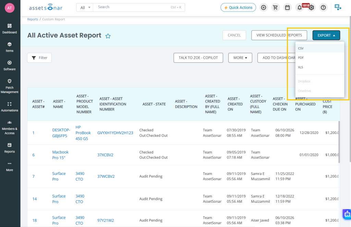Screen dimensions: 351x227
Task: Open Software section in sidebar
Action: pyautogui.click(x=9, y=66)
